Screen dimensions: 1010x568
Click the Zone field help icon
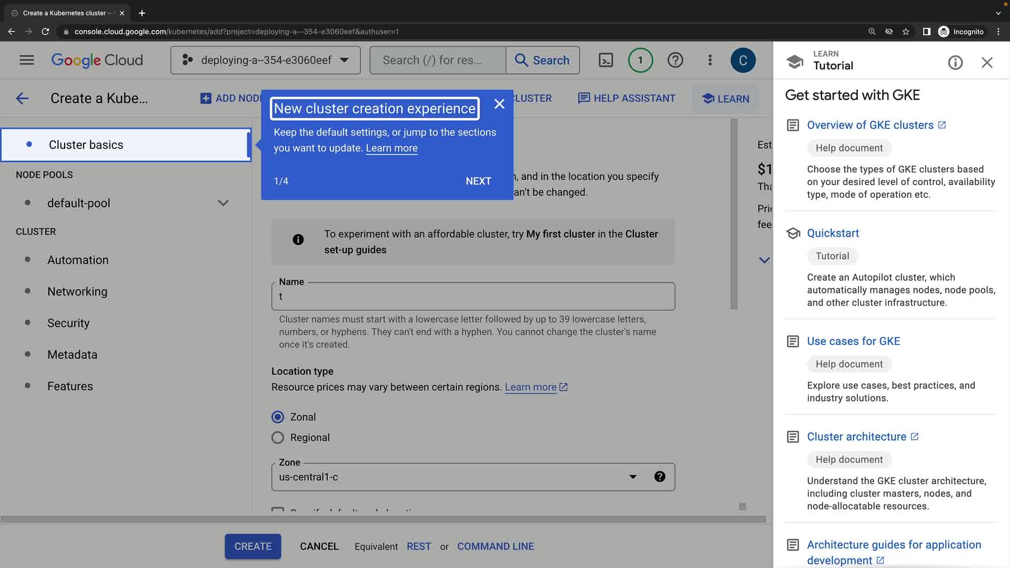click(x=660, y=476)
